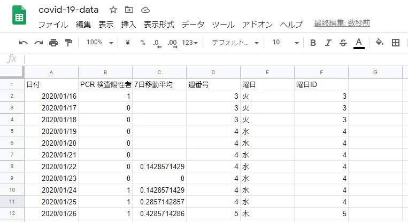This screenshot has width=408, height=222.
Task: Click the select-all corner box
Action: tap(12, 72)
